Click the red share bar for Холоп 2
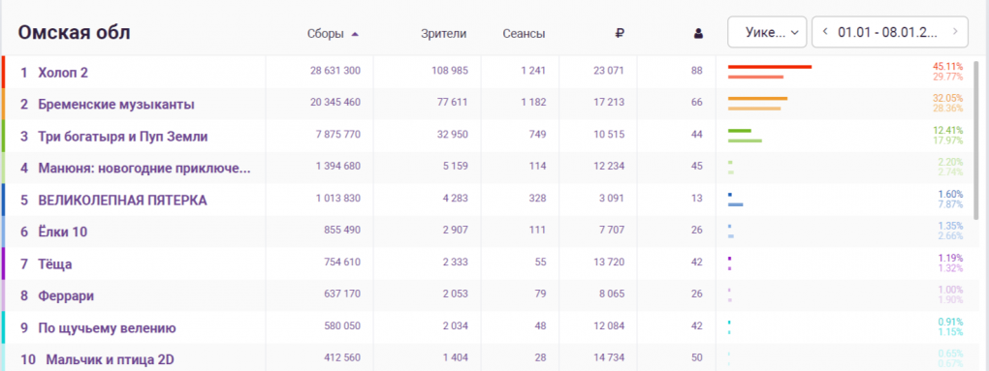This screenshot has width=989, height=371. [770, 67]
